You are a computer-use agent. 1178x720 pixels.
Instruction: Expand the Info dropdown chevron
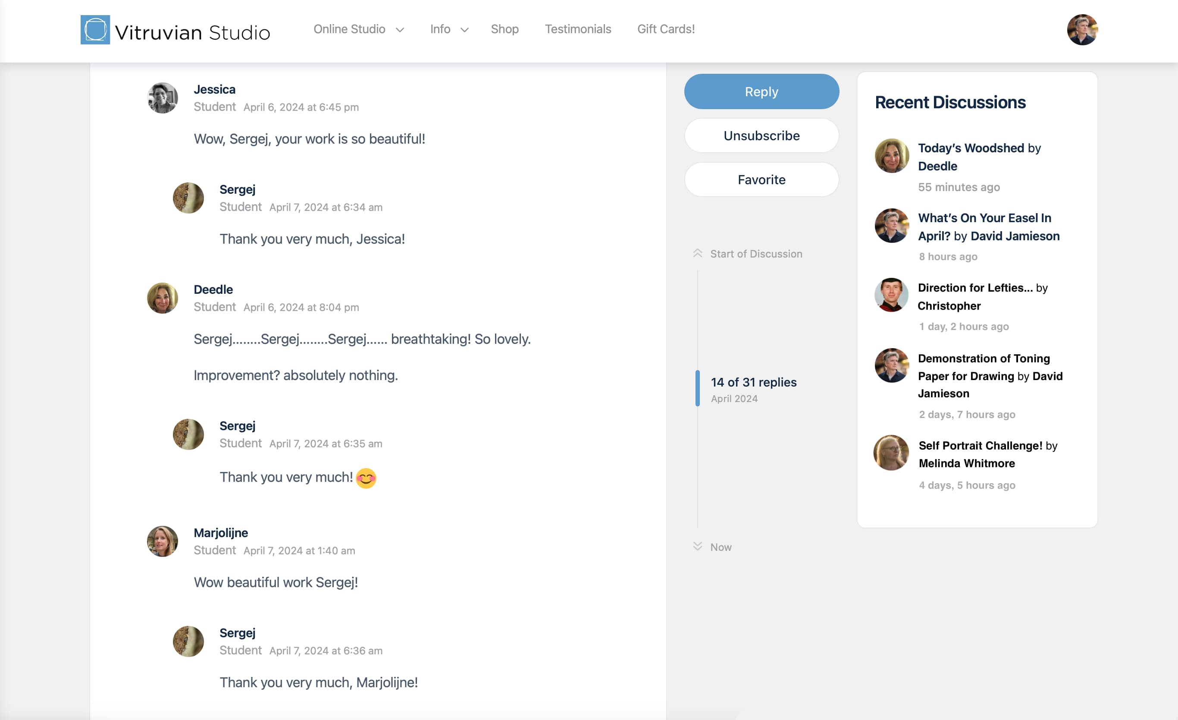tap(464, 30)
